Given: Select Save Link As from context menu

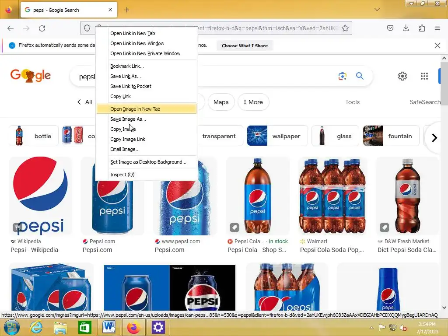Looking at the screenshot, I should click(x=146, y=76).
